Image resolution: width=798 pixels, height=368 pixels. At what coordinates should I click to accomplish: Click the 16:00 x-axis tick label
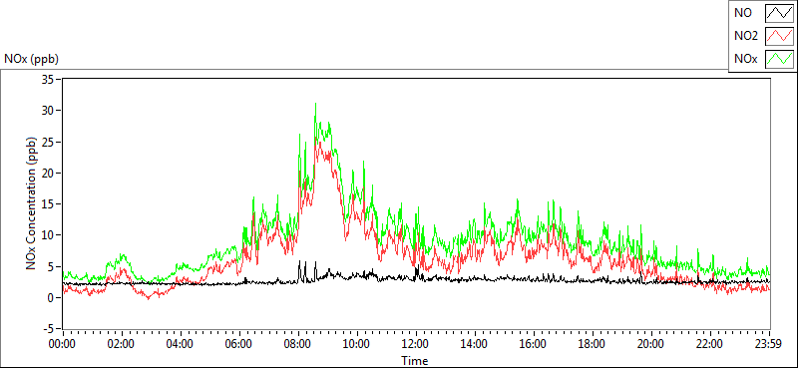534,344
